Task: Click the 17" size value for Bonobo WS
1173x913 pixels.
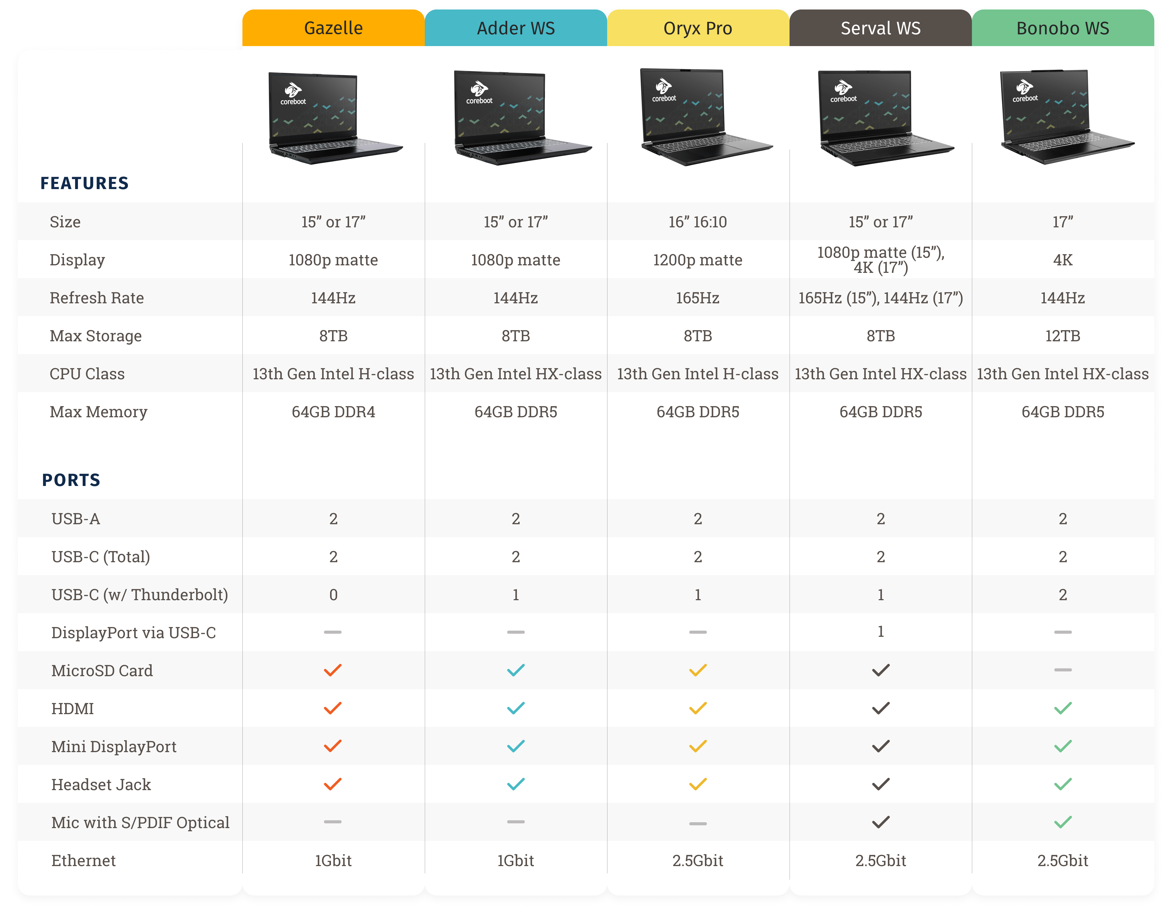Action: (1062, 222)
